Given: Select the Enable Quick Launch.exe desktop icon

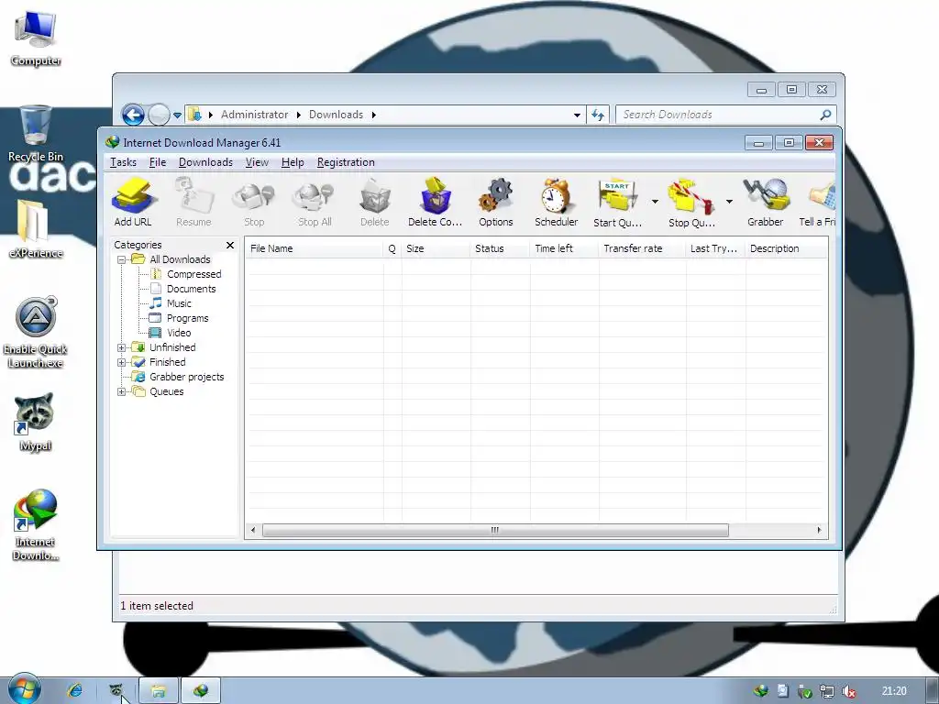Looking at the screenshot, I should [x=36, y=332].
